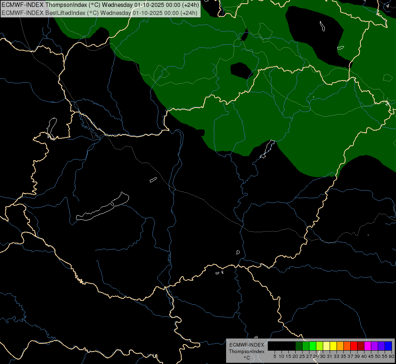The width and height of the screenshot is (396, 364).
Task: Pick the orange-red 35–37 legend swatch
Action: coord(347,346)
